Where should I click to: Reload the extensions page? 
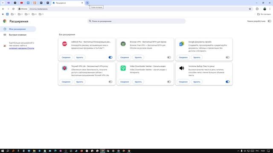coord(13,9)
